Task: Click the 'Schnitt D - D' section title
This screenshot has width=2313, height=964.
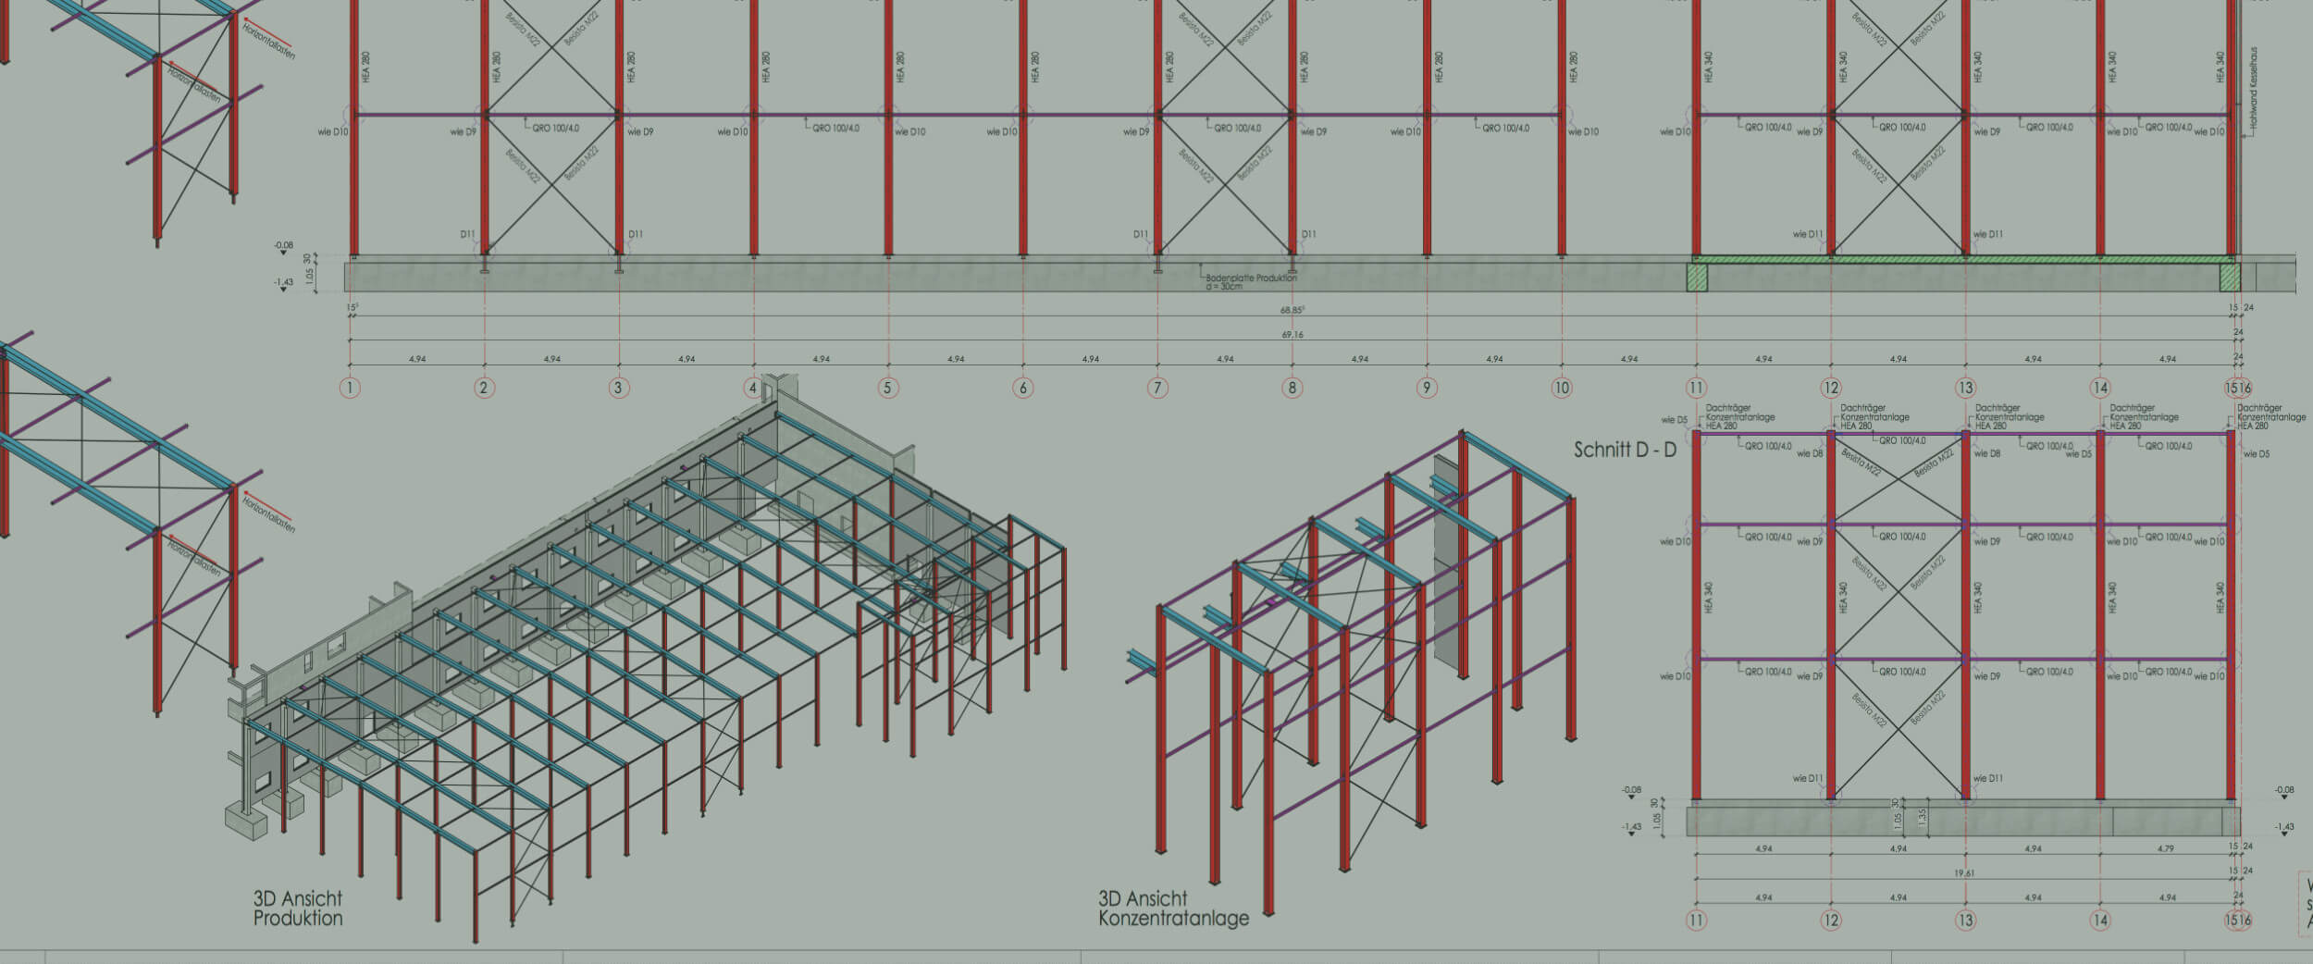Action: [1625, 451]
